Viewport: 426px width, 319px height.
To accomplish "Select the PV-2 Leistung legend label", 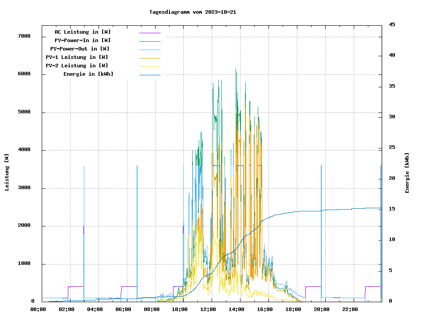I will (77, 66).
